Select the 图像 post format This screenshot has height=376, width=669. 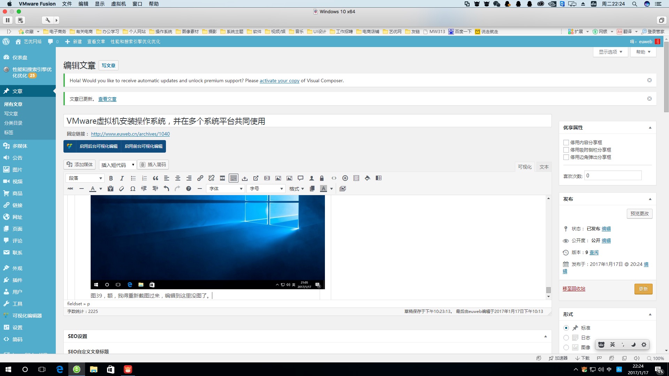(x=566, y=347)
